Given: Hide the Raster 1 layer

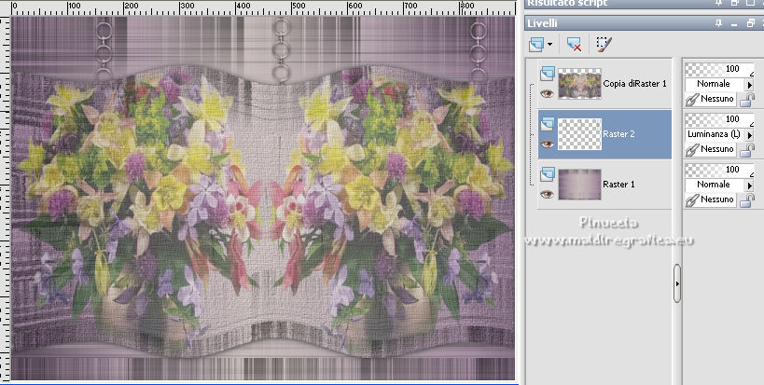Looking at the screenshot, I should [x=547, y=194].
